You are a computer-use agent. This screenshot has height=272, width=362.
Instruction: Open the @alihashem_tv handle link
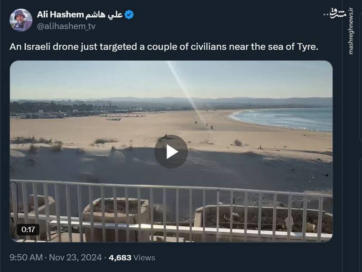pos(66,26)
